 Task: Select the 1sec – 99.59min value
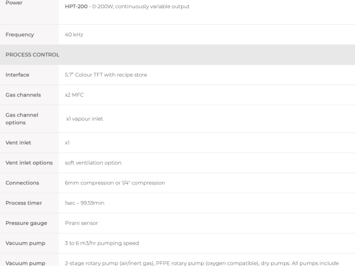[85, 203]
